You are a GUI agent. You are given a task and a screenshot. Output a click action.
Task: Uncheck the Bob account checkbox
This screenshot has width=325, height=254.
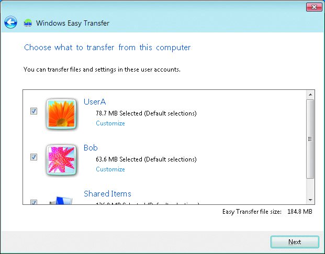(34, 157)
